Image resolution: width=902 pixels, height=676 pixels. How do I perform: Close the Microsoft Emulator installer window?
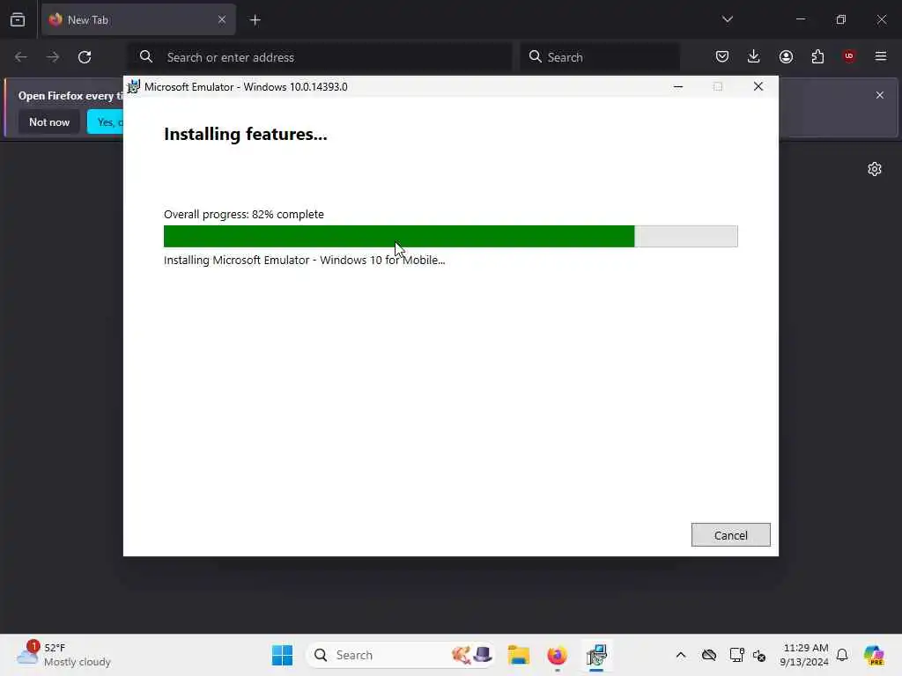[x=758, y=86]
